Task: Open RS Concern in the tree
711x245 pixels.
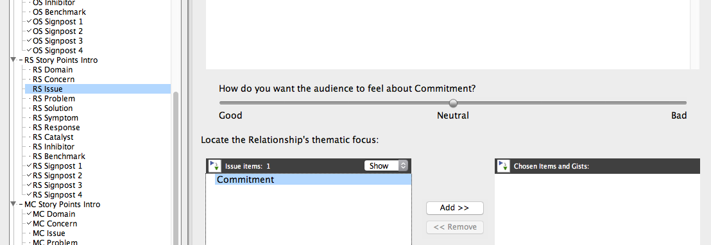Action: tap(53, 80)
